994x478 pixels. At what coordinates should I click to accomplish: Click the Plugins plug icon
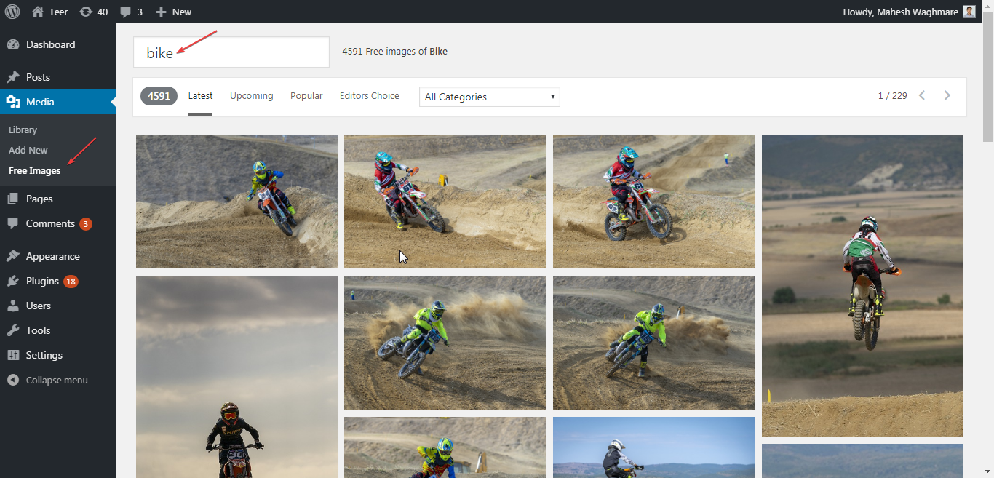point(13,281)
